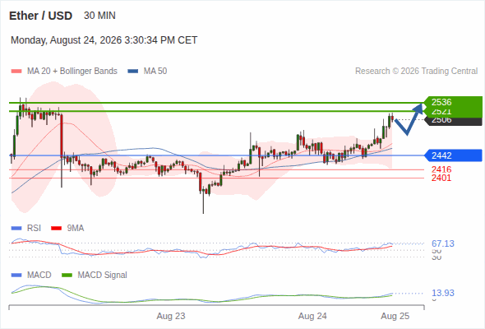Image resolution: width=485 pixels, height=329 pixels.
Task: Click the Trading Central research credit
Action: 416,72
